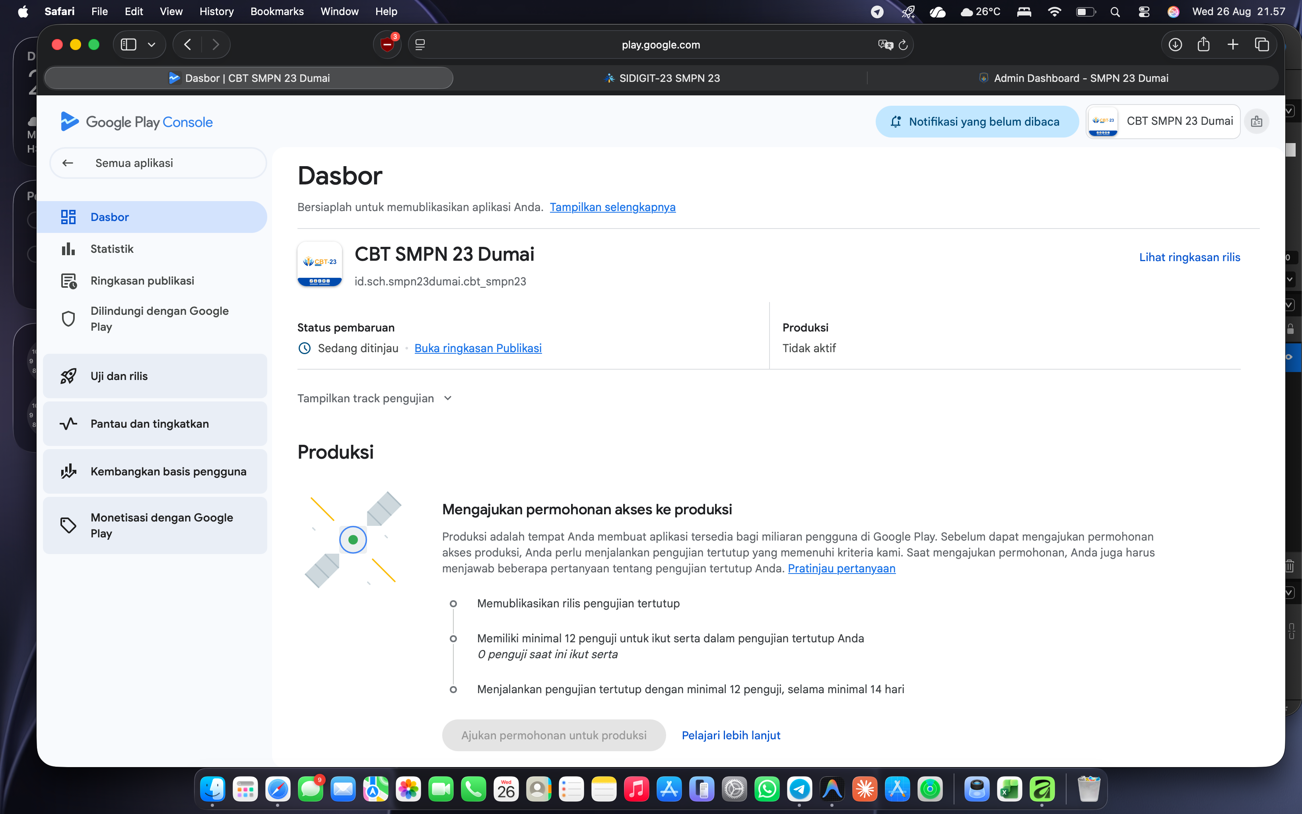
Task: Go back to Semua aplikasi
Action: click(x=158, y=163)
